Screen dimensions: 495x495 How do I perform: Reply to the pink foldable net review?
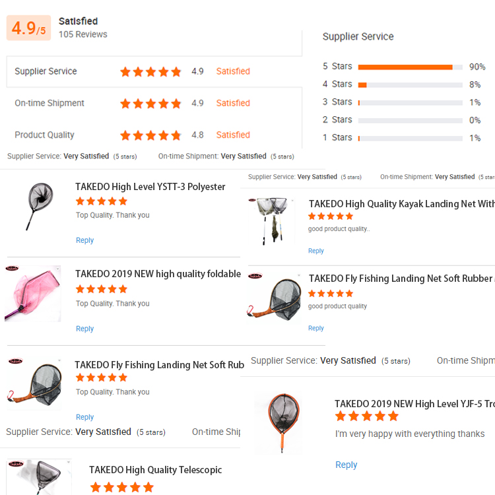(x=84, y=329)
